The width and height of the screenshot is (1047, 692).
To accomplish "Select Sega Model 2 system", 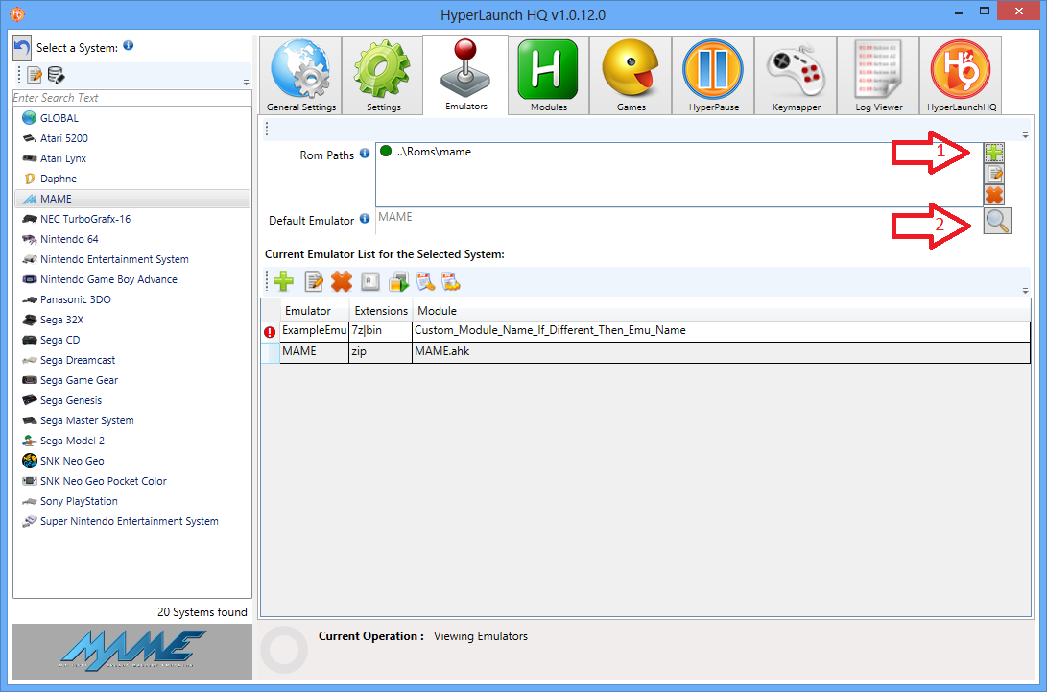I will point(132,441).
